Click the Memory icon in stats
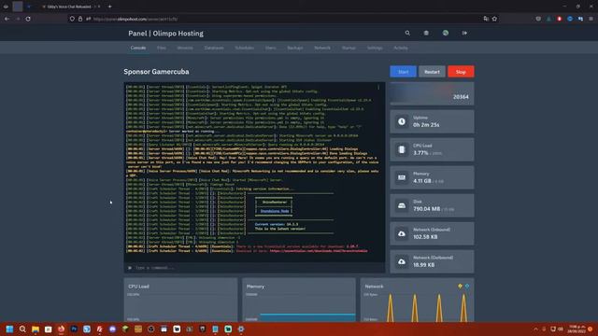Viewport: 598px width, 336px height. tap(402, 177)
